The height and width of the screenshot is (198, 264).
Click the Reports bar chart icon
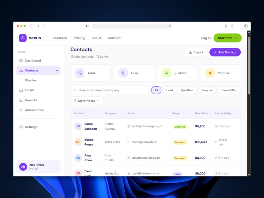[21, 100]
